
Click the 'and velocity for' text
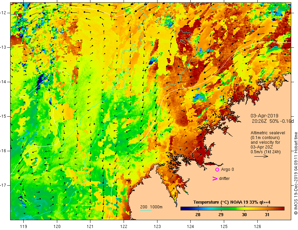click(x=265, y=142)
